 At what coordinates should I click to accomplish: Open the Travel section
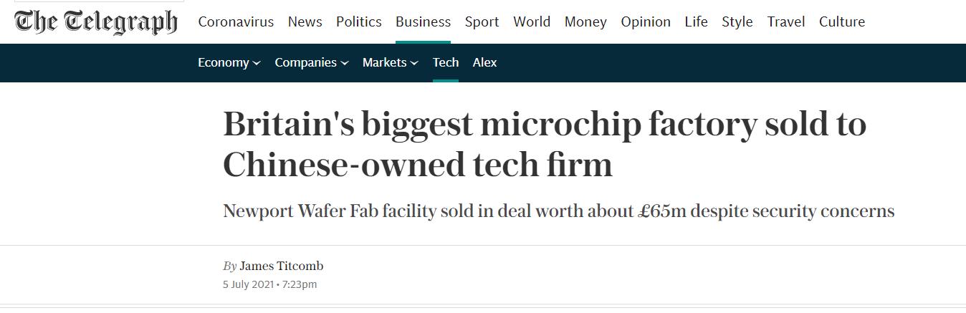coord(786,21)
